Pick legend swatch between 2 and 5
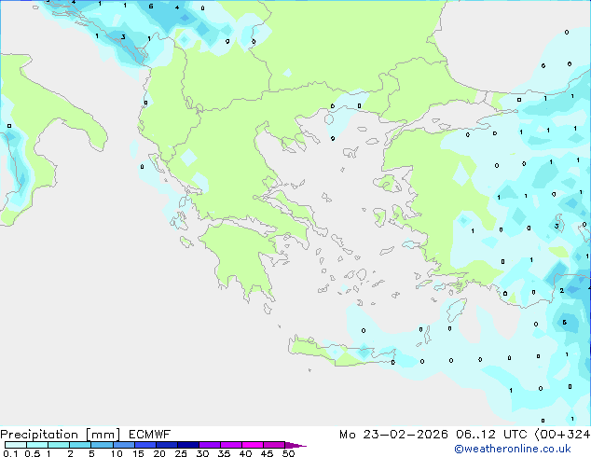The width and height of the screenshot is (591, 457). [x=80, y=445]
